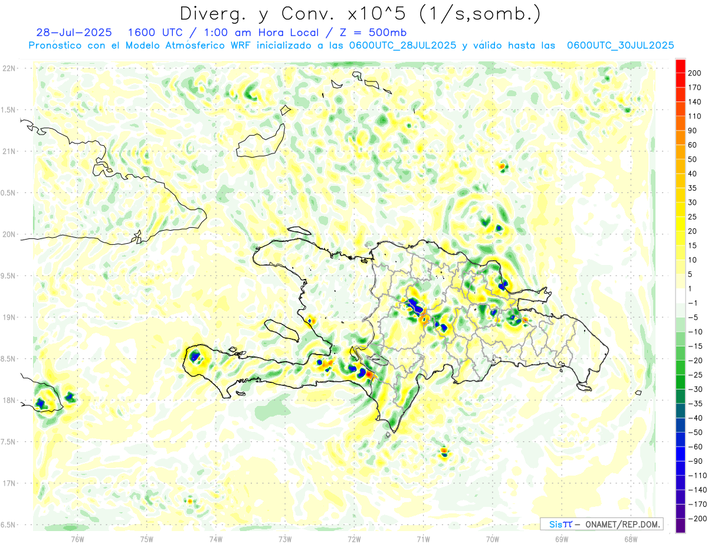Click the '-200' value on the color scale
708x547 pixels.
[696, 519]
